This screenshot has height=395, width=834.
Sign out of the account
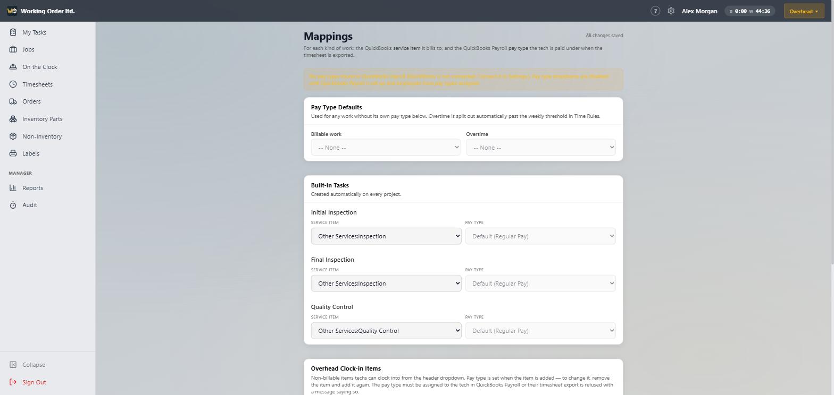click(34, 382)
